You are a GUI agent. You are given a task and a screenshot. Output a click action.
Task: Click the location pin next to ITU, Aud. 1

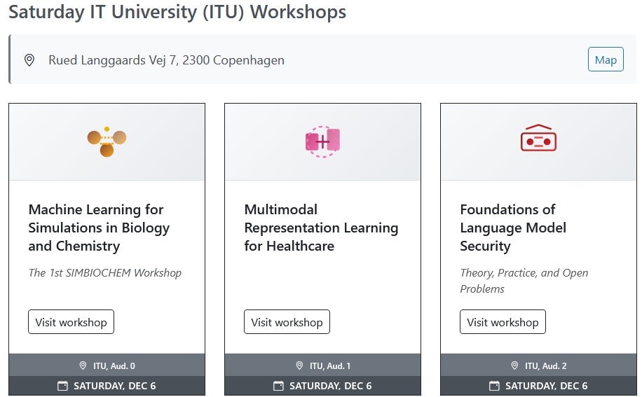coord(299,365)
